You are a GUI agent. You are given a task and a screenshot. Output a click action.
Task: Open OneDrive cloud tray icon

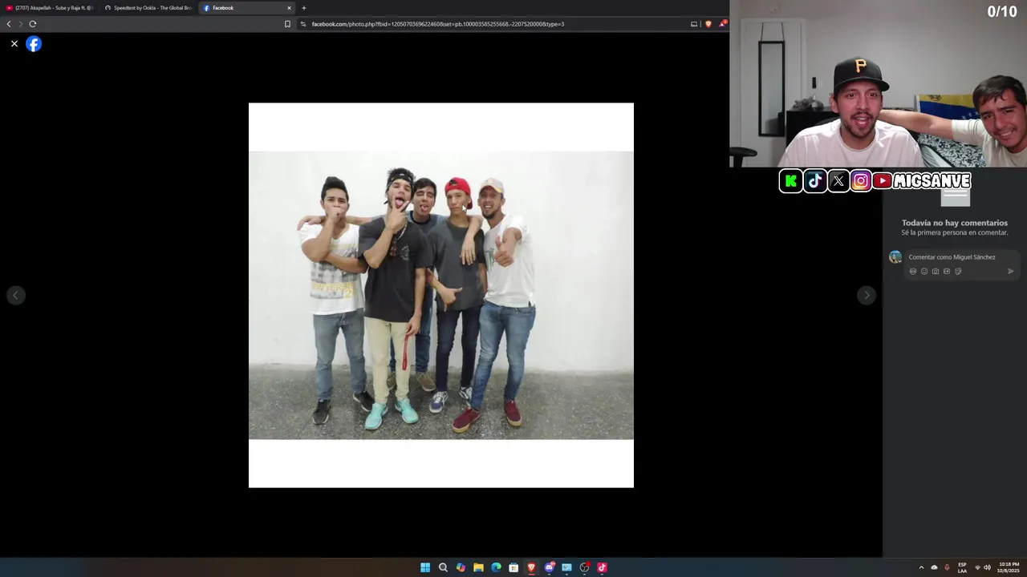pos(934,567)
